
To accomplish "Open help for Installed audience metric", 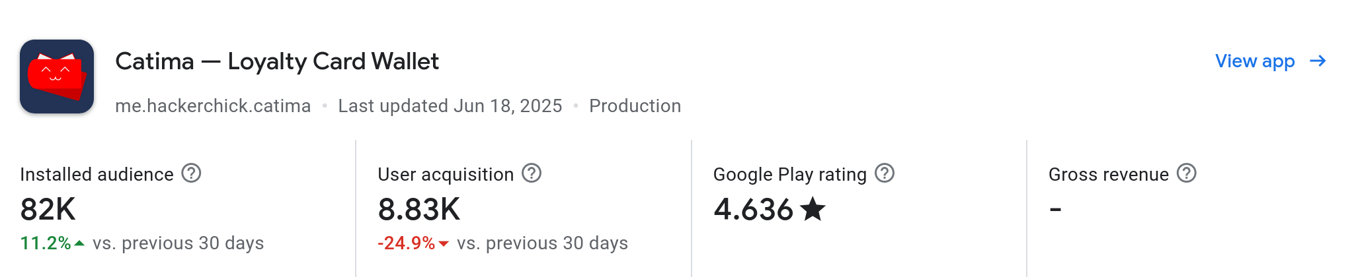I will [191, 173].
